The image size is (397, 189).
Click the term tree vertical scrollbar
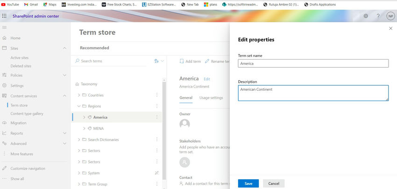[x=164, y=131]
